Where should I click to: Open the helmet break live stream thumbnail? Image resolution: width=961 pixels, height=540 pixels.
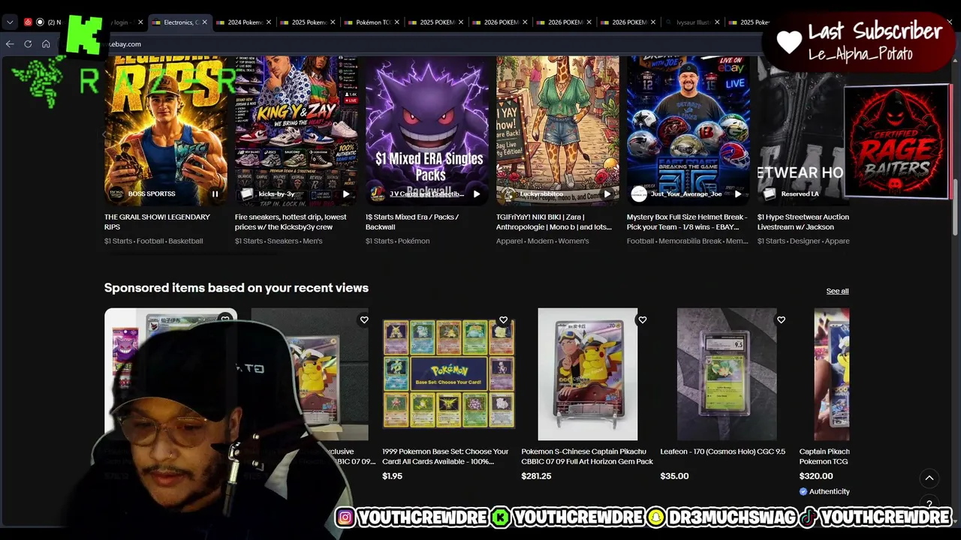click(x=688, y=131)
